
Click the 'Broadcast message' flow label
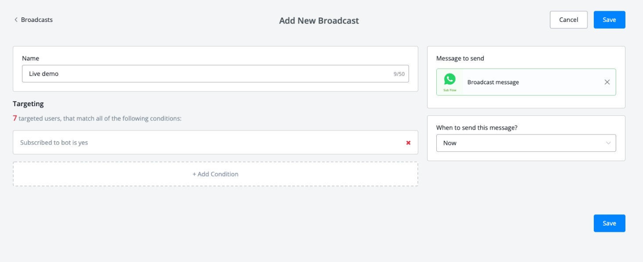[493, 82]
